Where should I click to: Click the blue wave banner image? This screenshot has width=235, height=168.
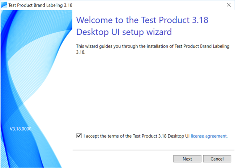(37, 89)
